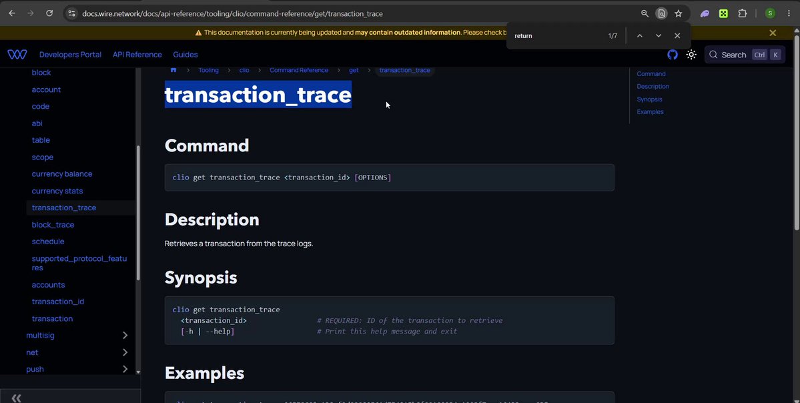
Task: Toggle light/dark theme sun icon
Action: 691,55
